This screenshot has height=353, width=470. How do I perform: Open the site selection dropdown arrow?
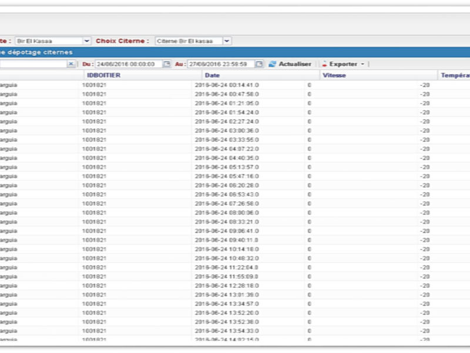(x=87, y=41)
